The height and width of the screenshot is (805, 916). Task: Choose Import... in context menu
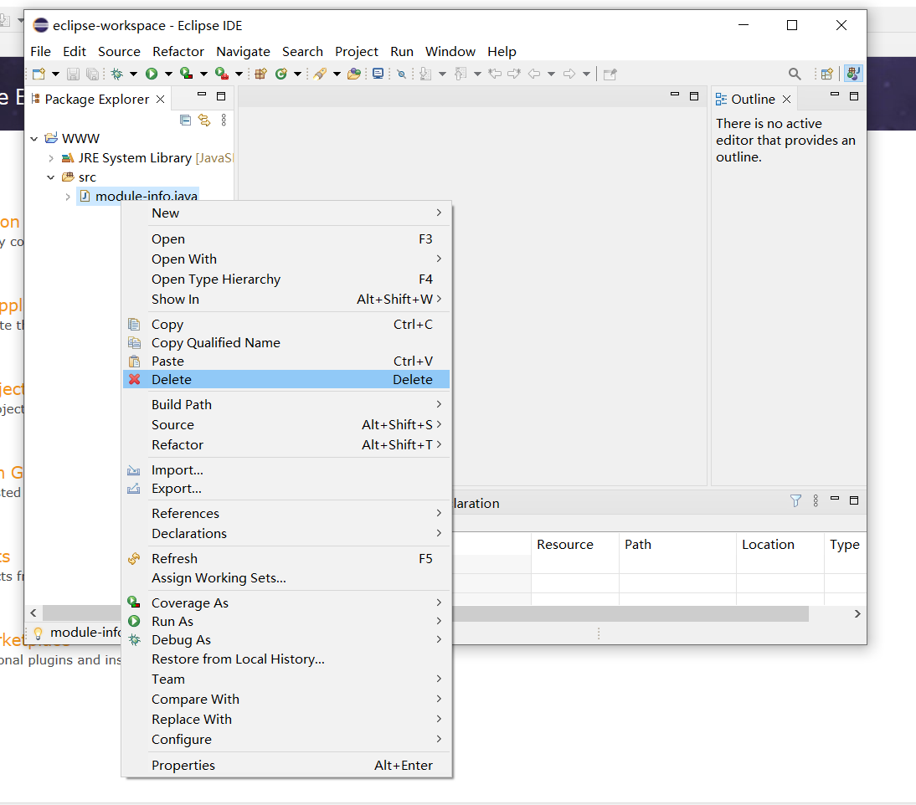point(286,470)
